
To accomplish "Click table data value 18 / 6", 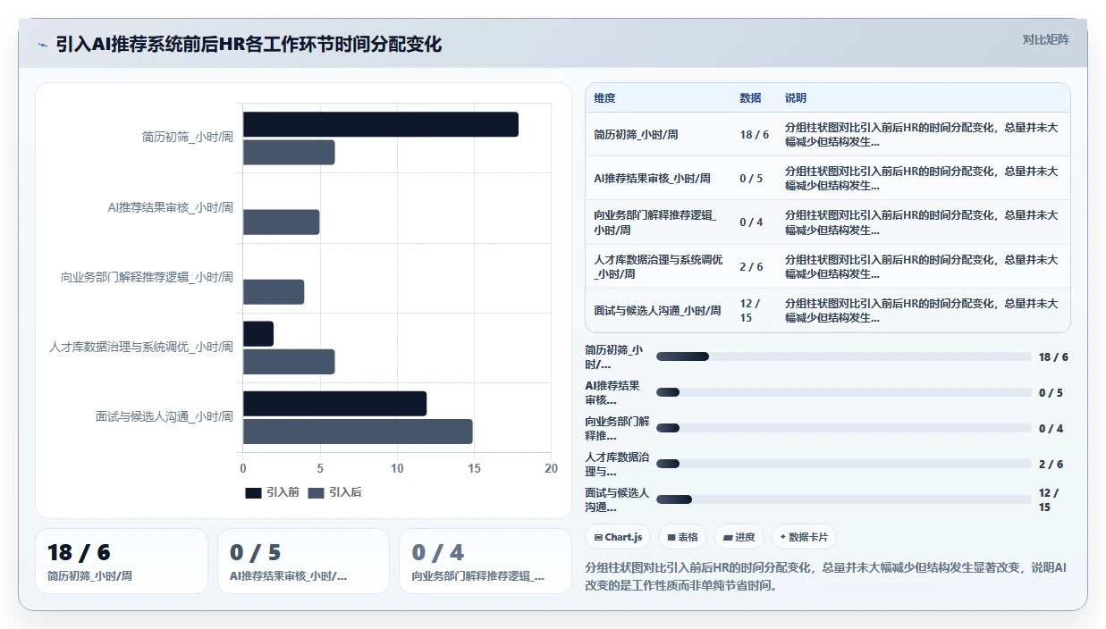I will tap(755, 135).
